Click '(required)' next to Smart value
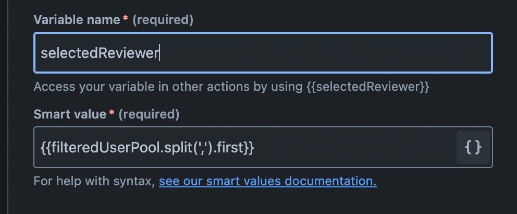Screen dimensions: 517x214 [x=149, y=114]
